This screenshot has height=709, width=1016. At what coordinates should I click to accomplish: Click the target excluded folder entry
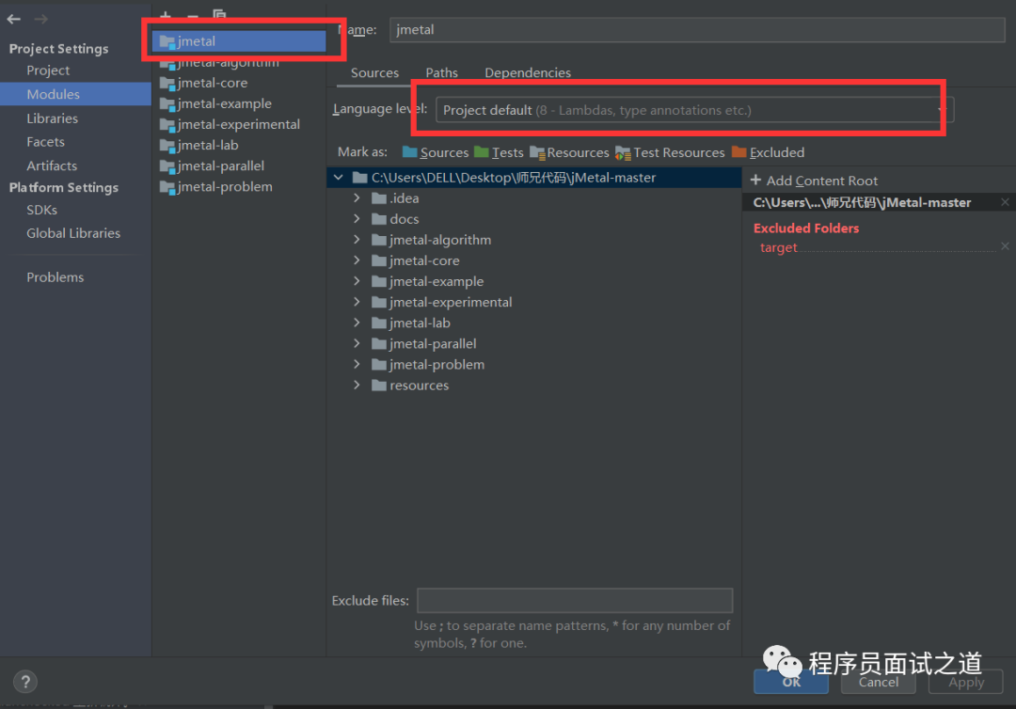(778, 247)
